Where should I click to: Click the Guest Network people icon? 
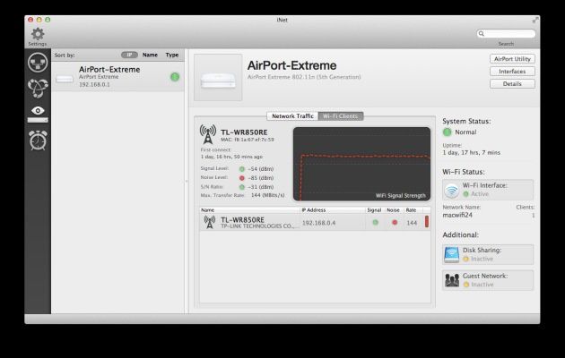point(451,280)
